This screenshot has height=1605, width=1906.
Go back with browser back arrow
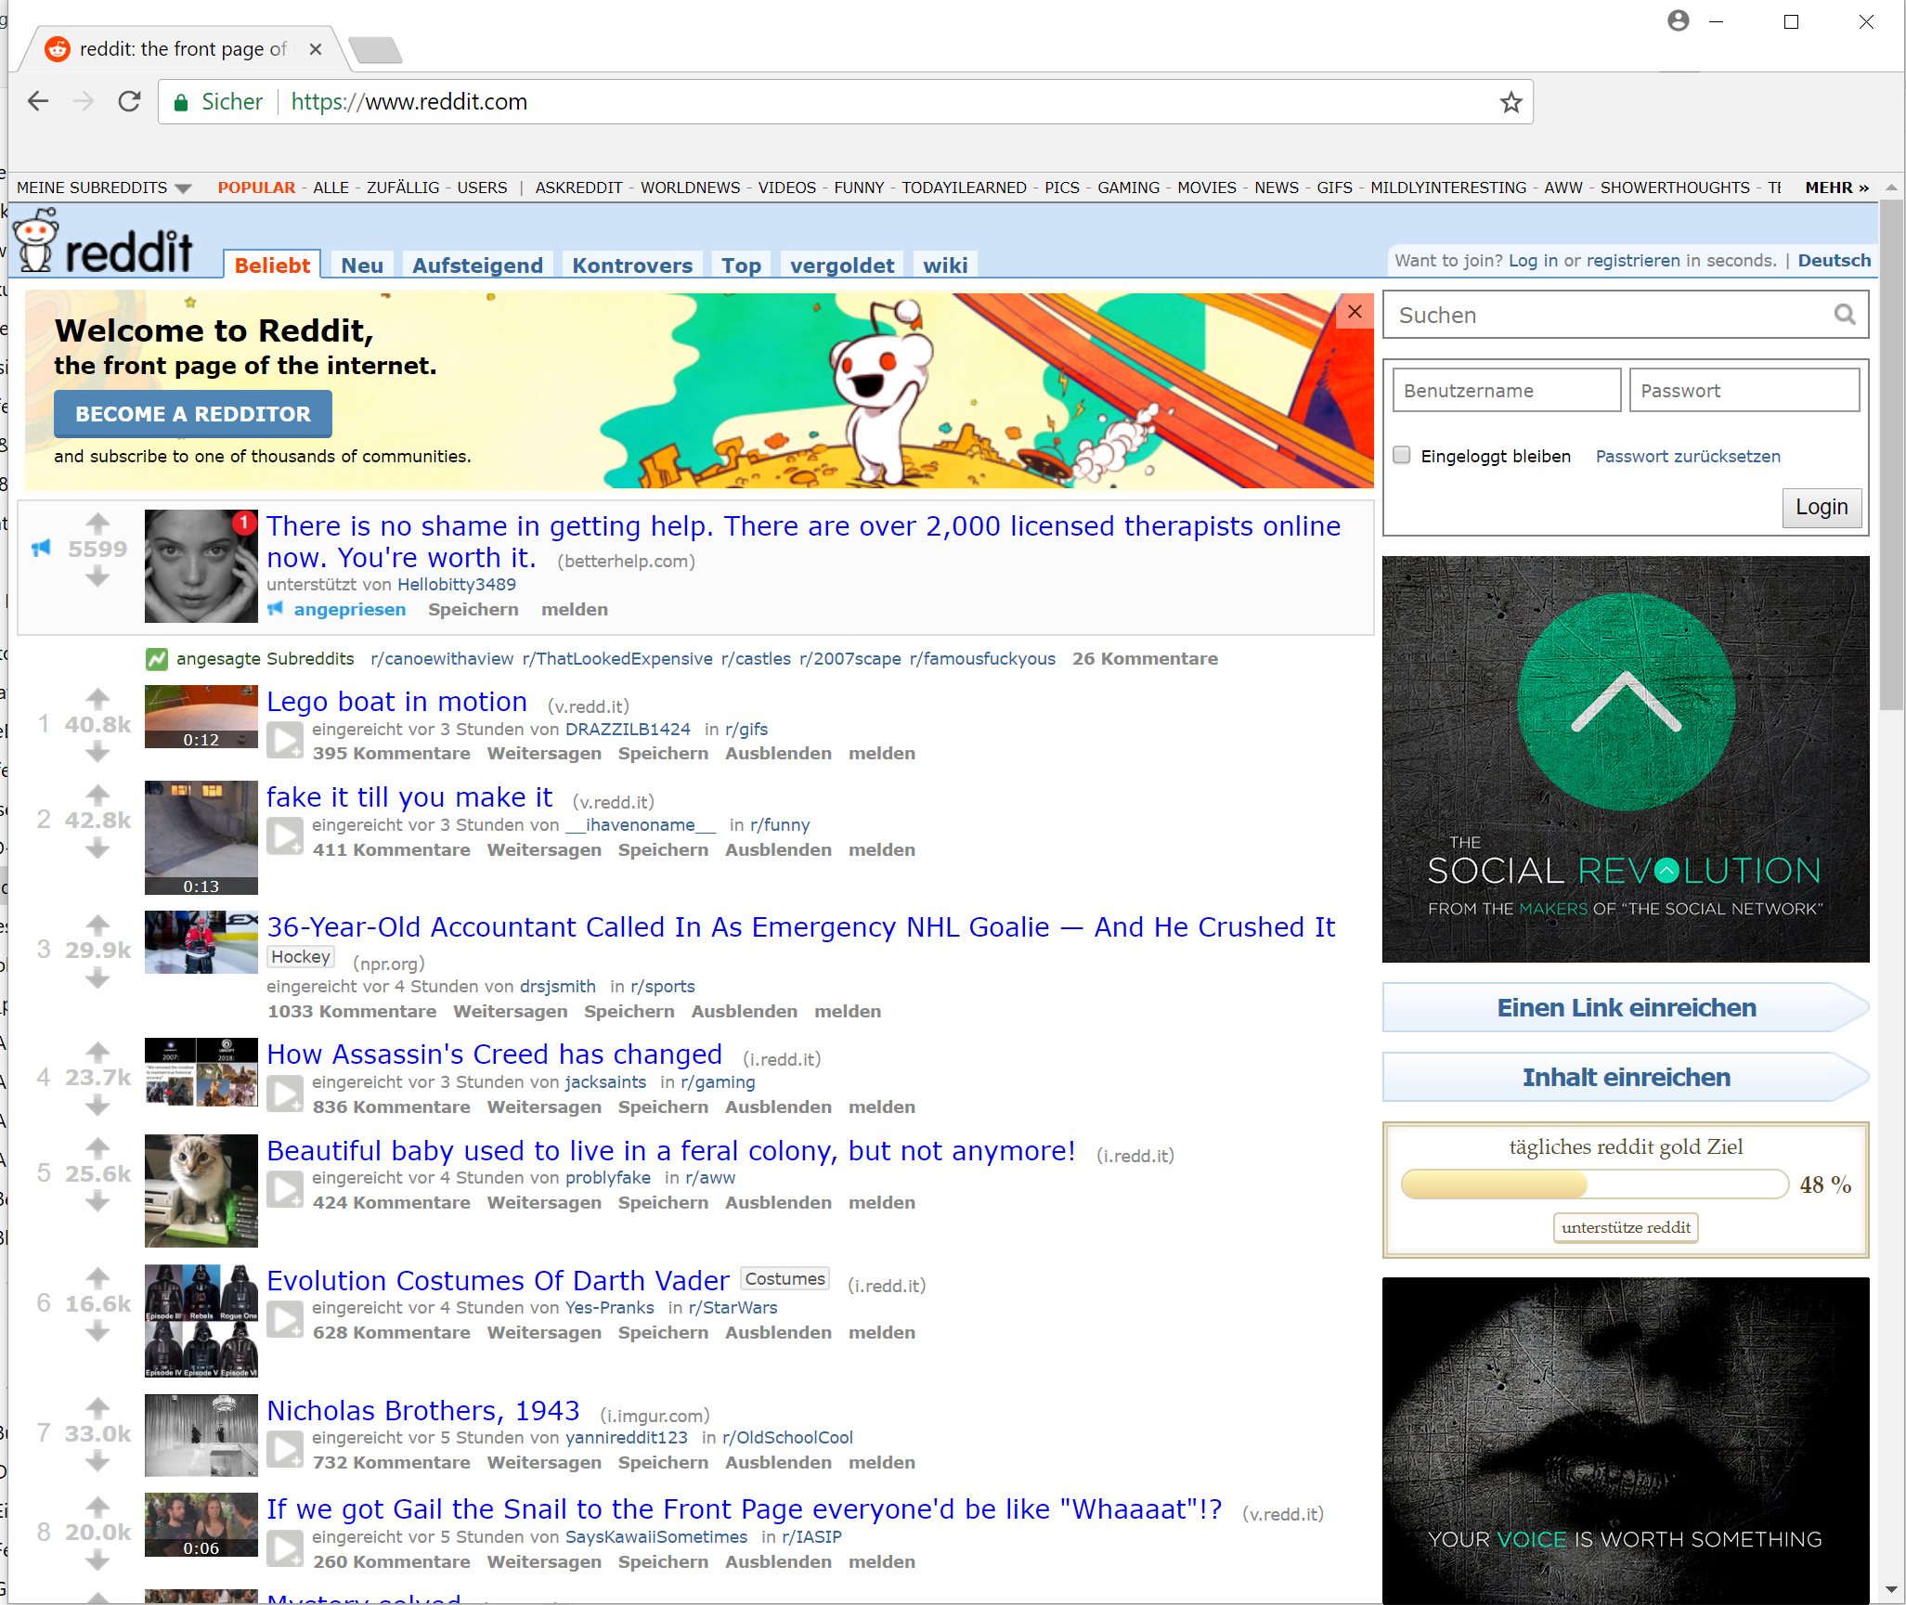click(38, 101)
